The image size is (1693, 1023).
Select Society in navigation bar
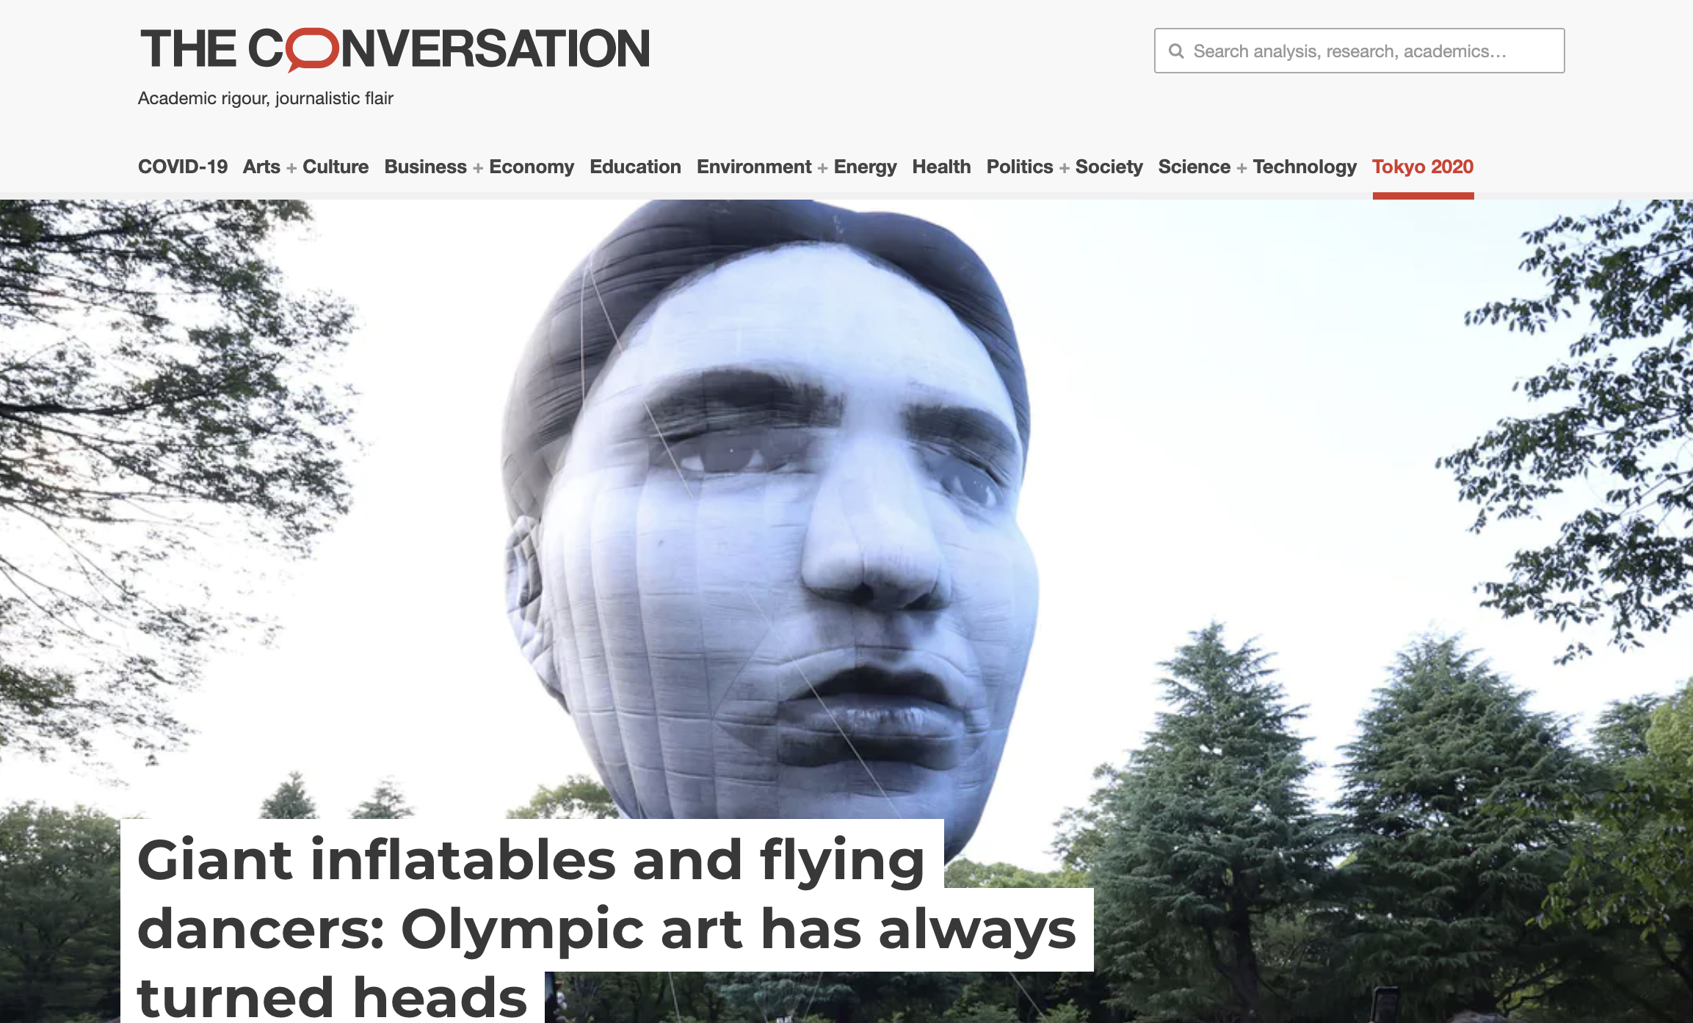tap(1109, 167)
